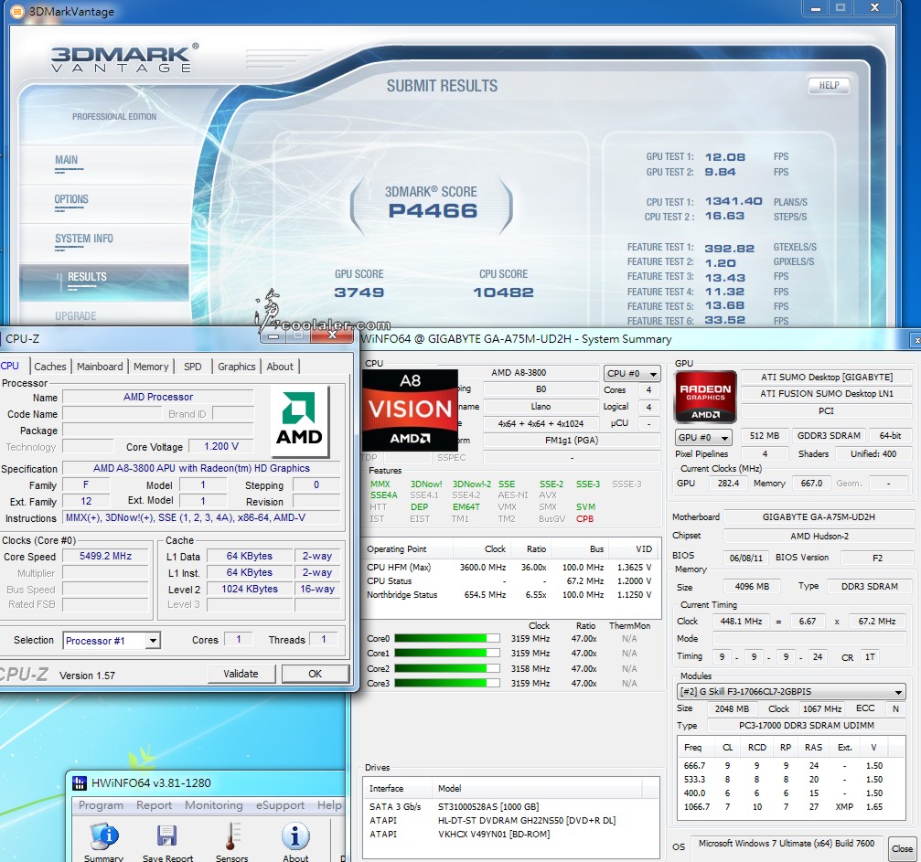Click the CPU name field AMD A8-3800

519,373
